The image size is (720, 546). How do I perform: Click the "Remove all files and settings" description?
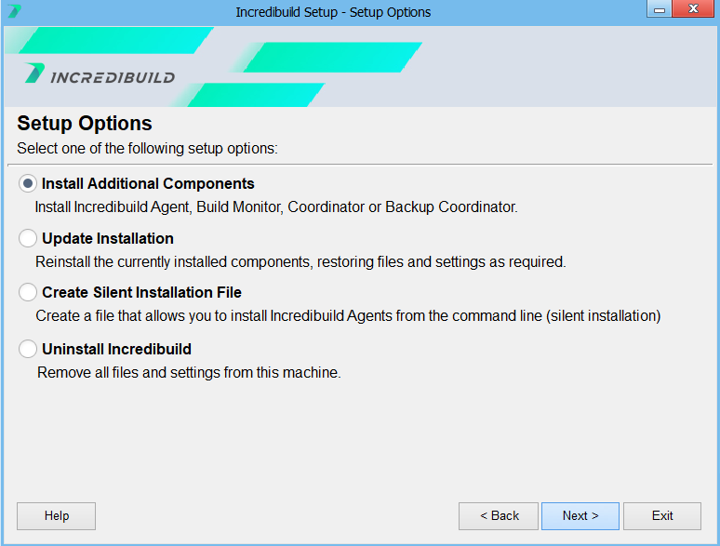click(x=189, y=373)
